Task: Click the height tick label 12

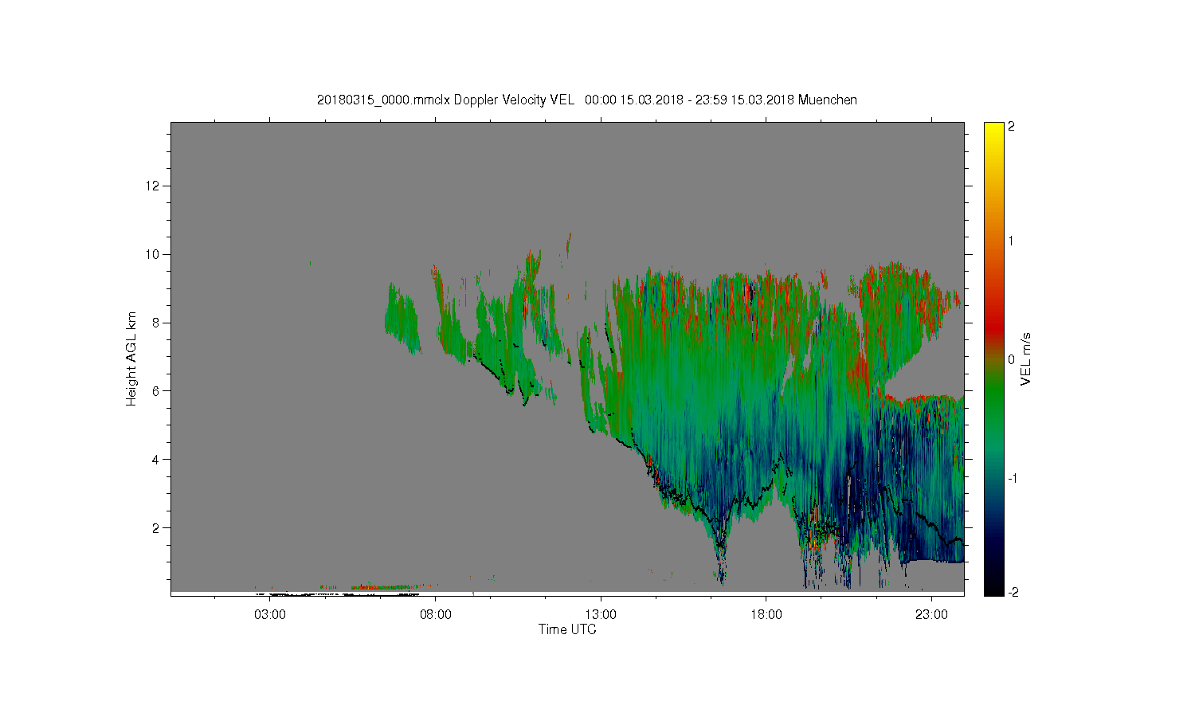Action: tap(154, 186)
